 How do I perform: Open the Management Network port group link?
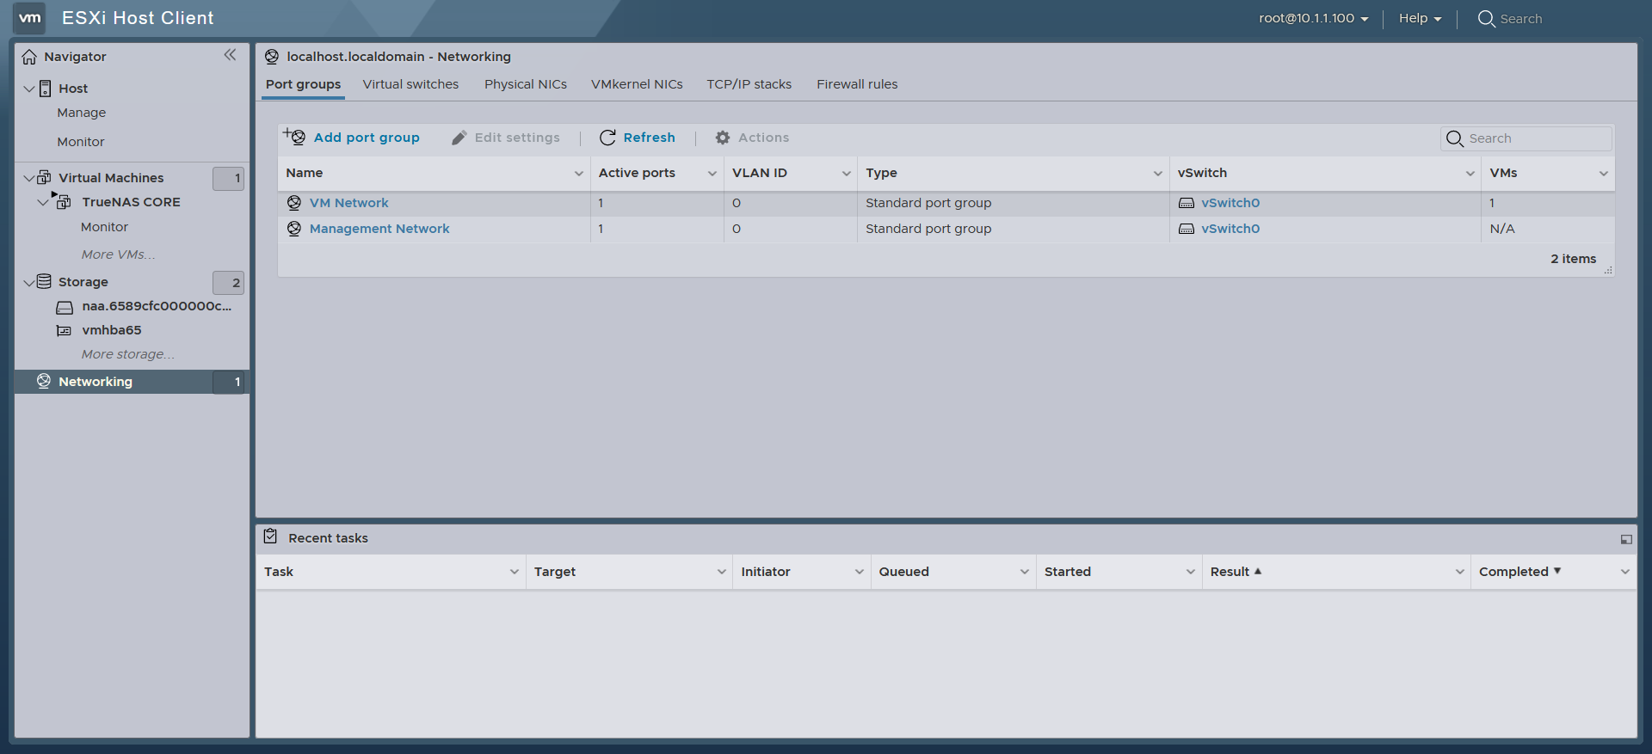pos(379,229)
